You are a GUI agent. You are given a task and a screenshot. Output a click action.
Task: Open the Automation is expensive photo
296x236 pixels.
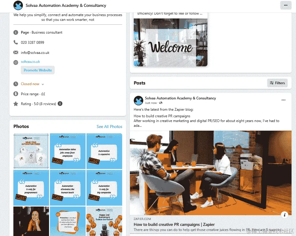104,151
